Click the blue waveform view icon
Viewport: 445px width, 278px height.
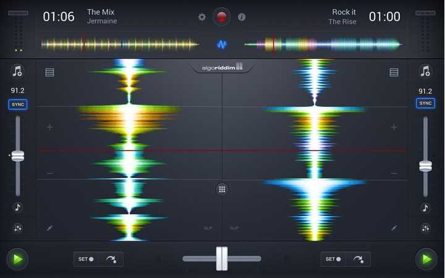pos(222,44)
